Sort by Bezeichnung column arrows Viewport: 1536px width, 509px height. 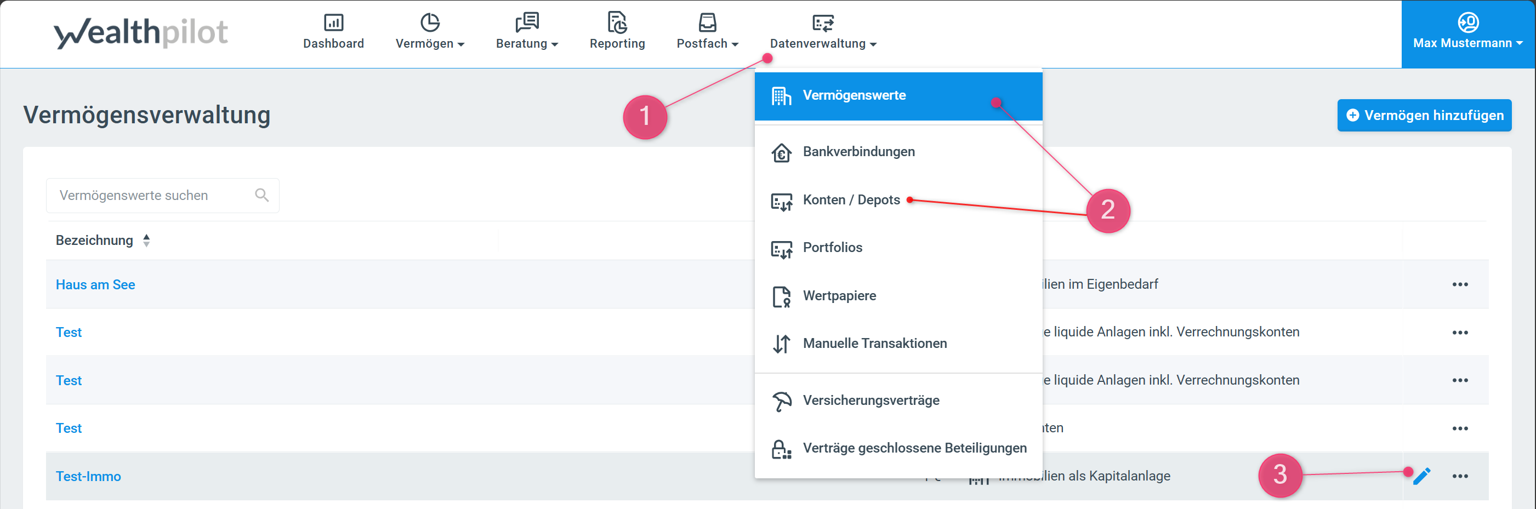pyautogui.click(x=146, y=240)
